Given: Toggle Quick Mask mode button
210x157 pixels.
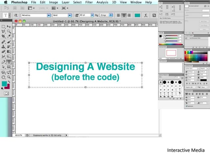Looking at the screenshot, I should (6, 93).
